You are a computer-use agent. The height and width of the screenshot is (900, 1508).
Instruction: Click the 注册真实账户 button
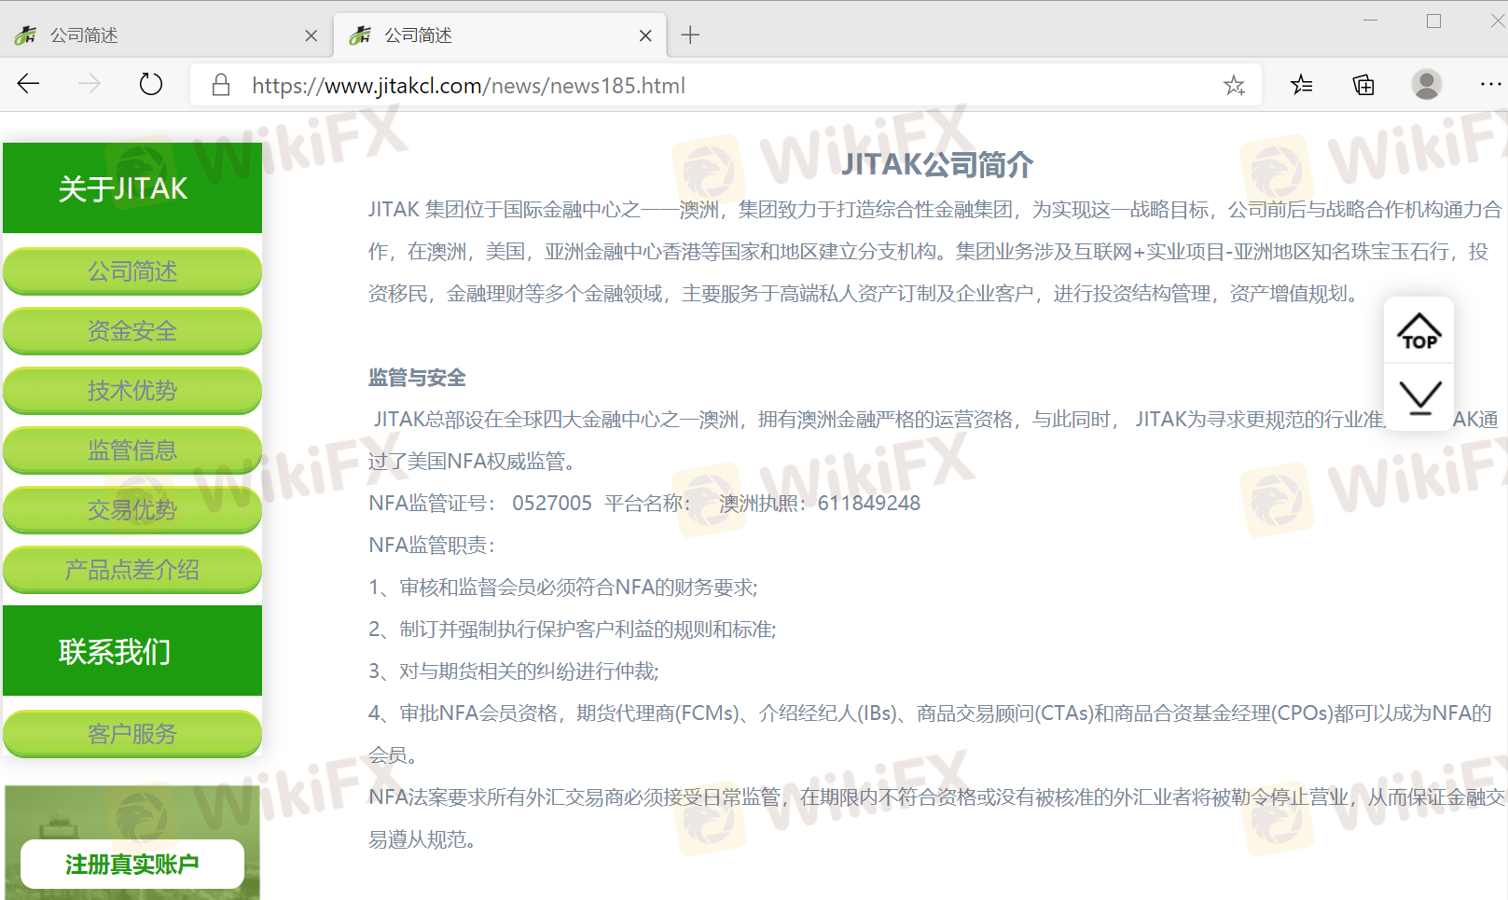click(x=132, y=865)
